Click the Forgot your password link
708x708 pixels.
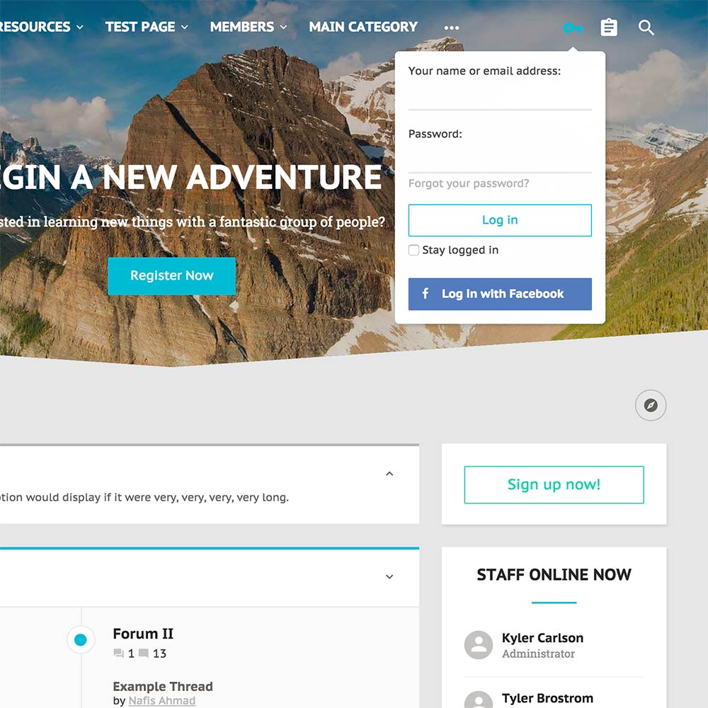tap(469, 183)
